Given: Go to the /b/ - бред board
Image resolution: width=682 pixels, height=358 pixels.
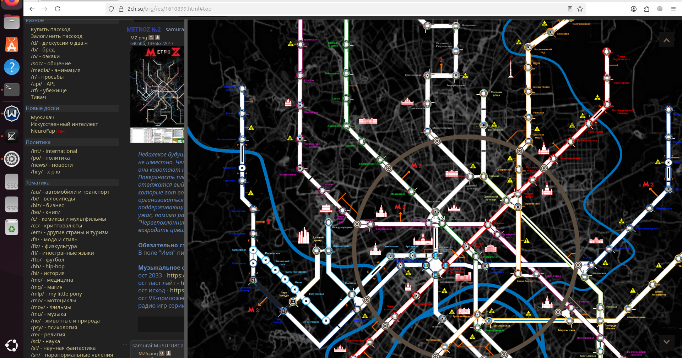Looking at the screenshot, I should tap(43, 50).
